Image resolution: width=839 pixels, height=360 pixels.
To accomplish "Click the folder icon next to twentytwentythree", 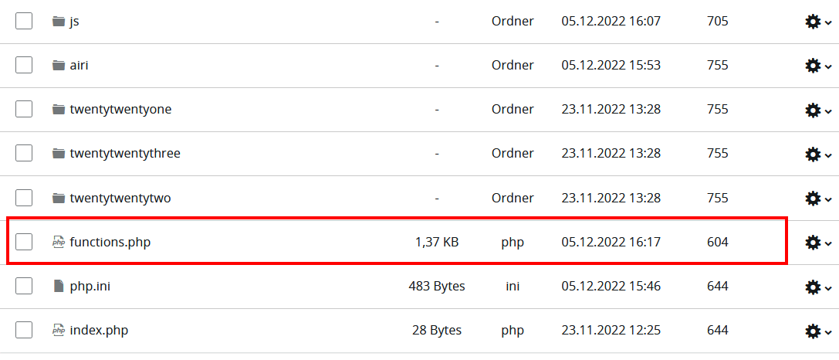I will (x=59, y=154).
